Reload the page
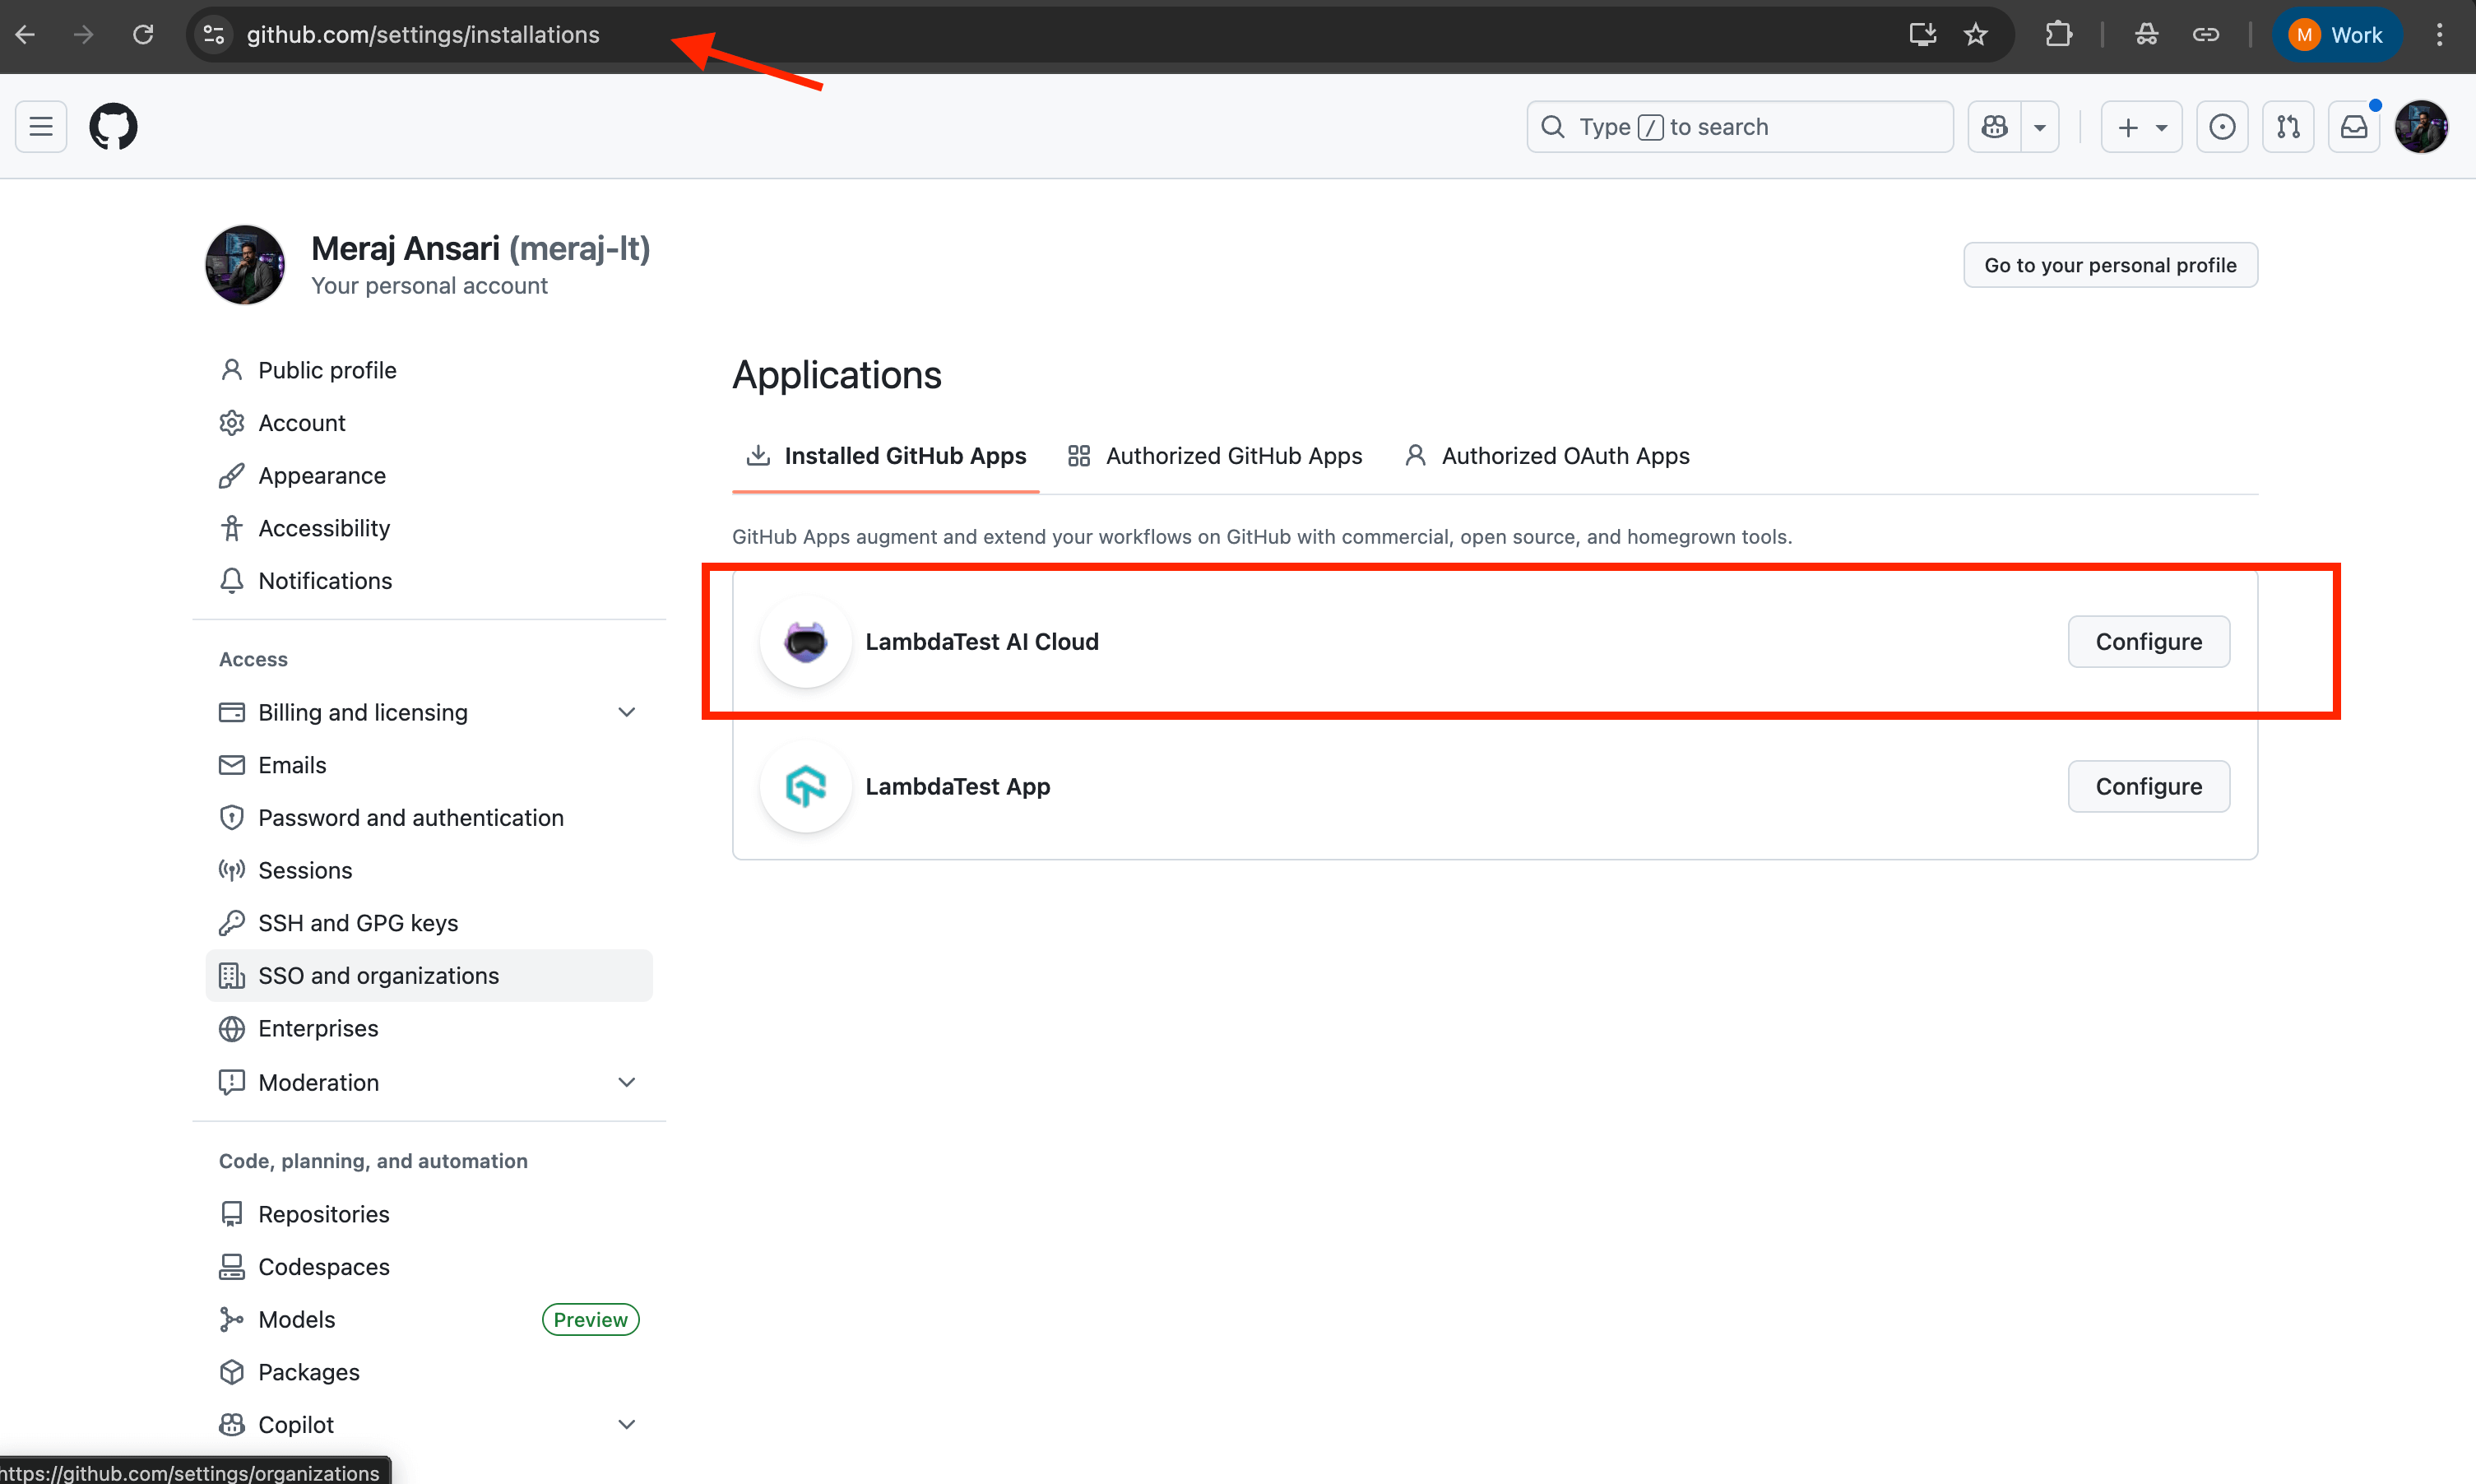The height and width of the screenshot is (1484, 2476). 143,35
